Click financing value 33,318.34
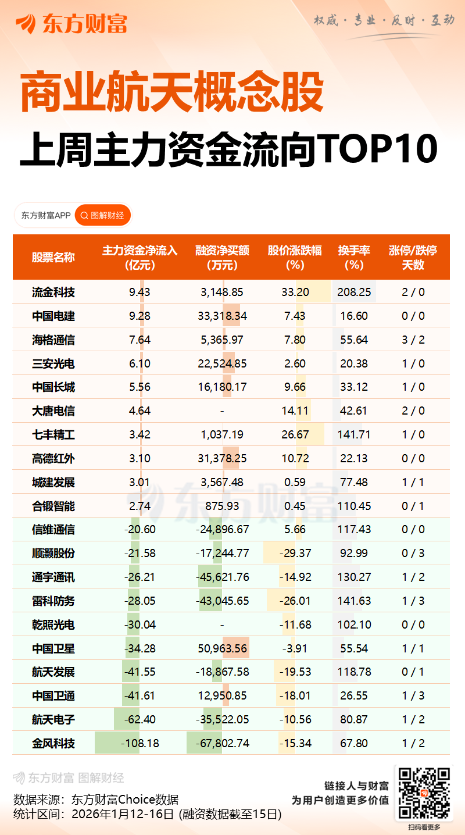The height and width of the screenshot is (835, 465). click(x=223, y=316)
